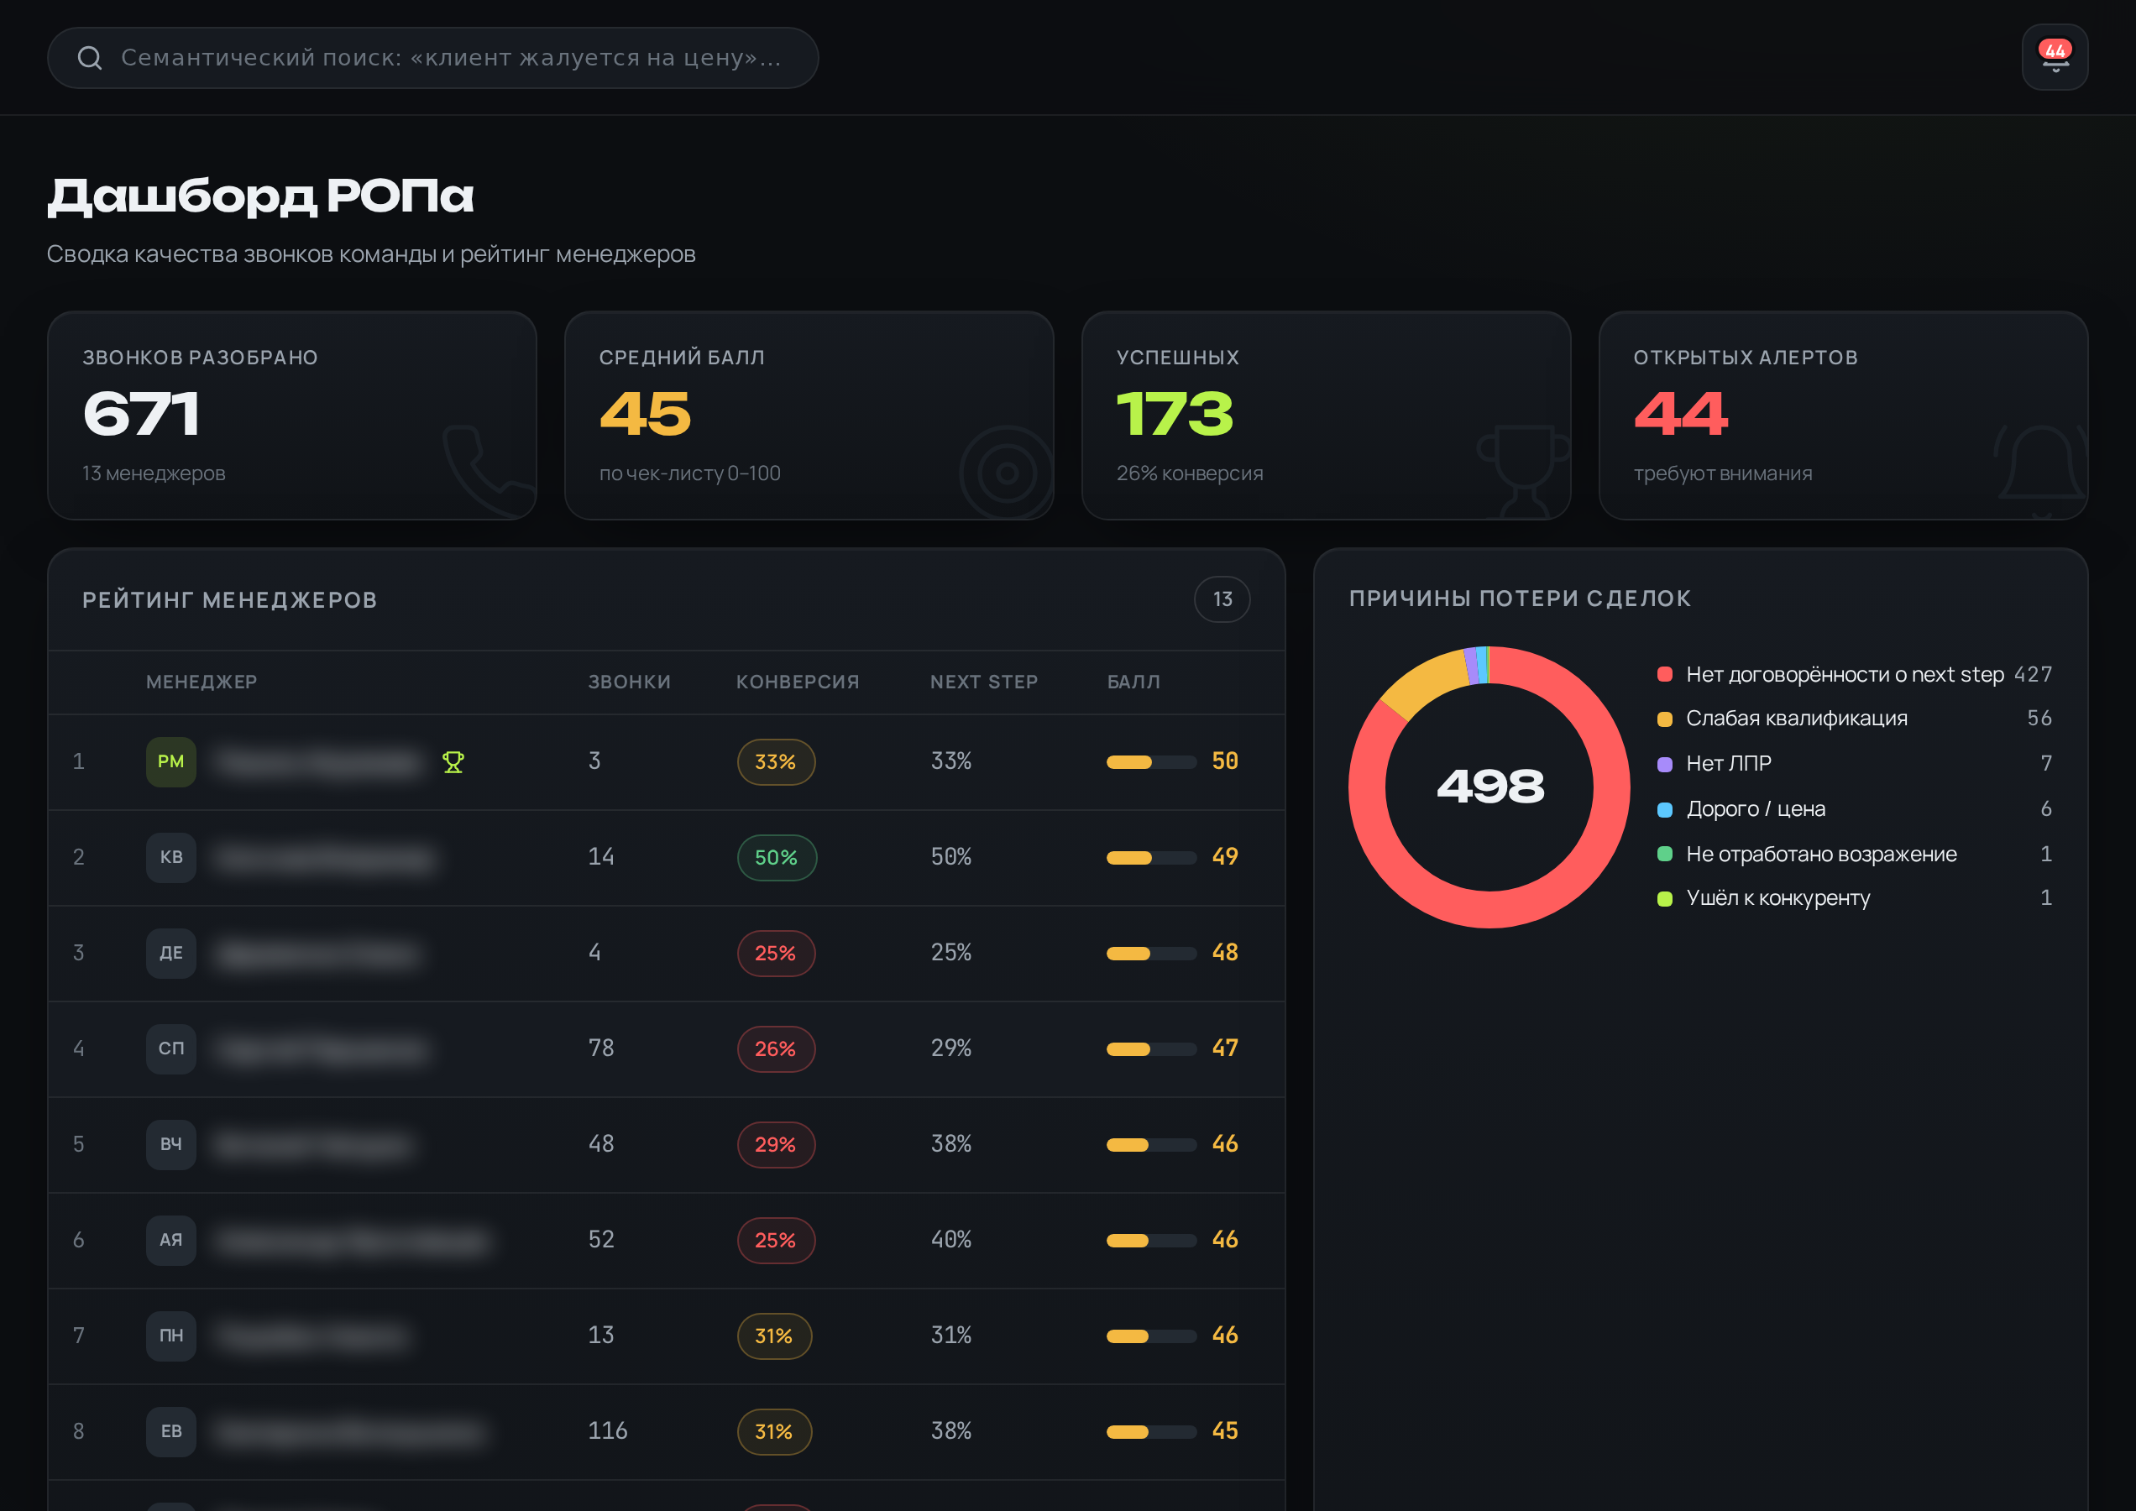Click the 78 calls cell for СП
This screenshot has height=1511, width=2136.
tap(601, 1048)
